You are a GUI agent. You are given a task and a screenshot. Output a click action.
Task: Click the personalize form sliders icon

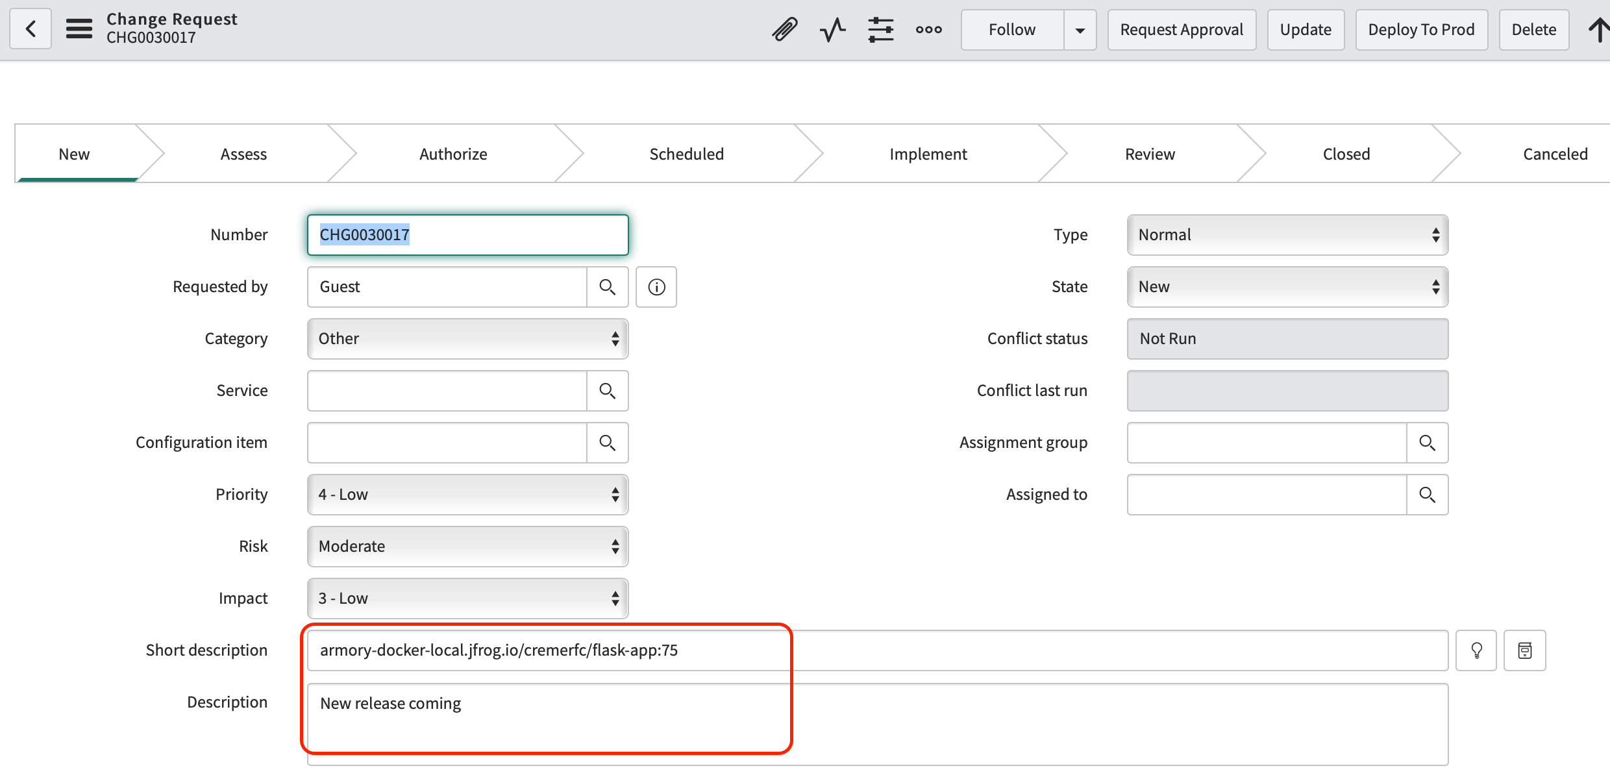[880, 30]
